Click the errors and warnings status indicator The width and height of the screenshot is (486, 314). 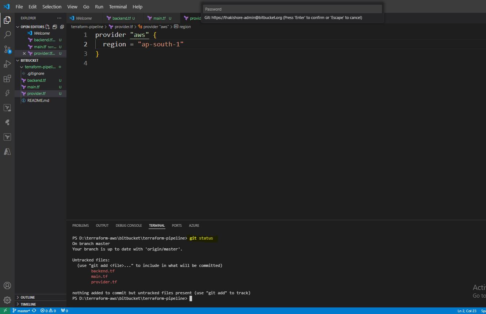tap(48, 311)
